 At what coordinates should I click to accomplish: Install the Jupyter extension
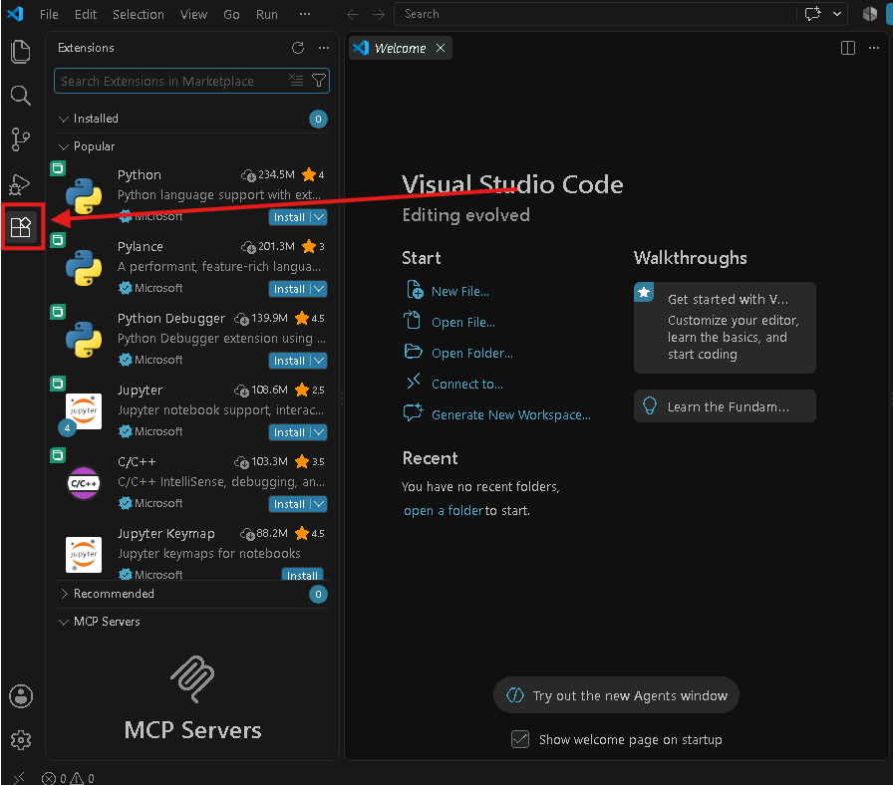pyautogui.click(x=289, y=432)
